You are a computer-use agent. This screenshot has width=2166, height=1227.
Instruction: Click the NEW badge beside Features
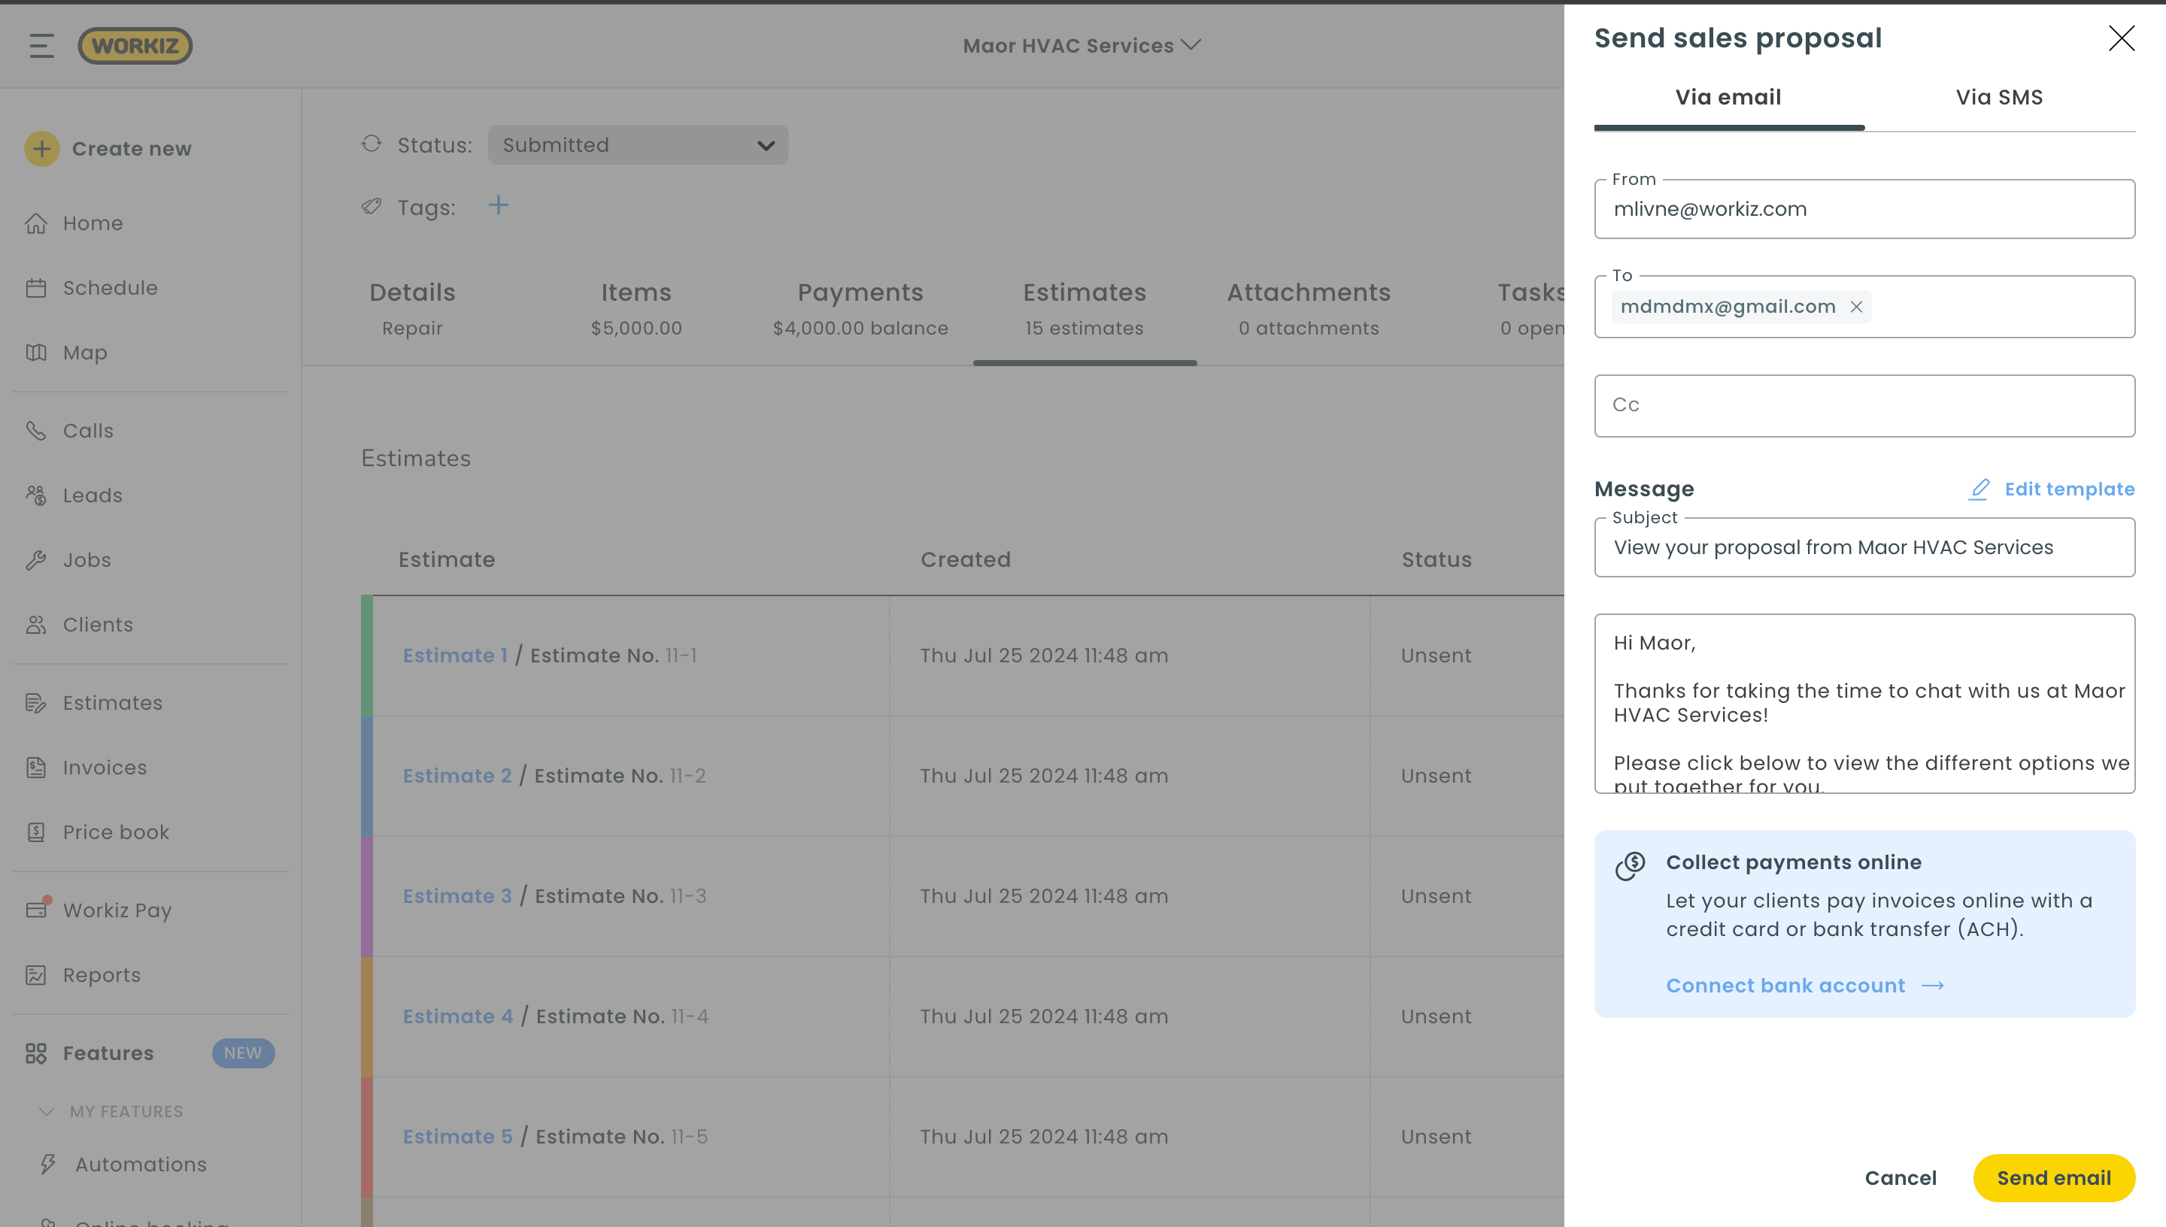pyautogui.click(x=243, y=1053)
